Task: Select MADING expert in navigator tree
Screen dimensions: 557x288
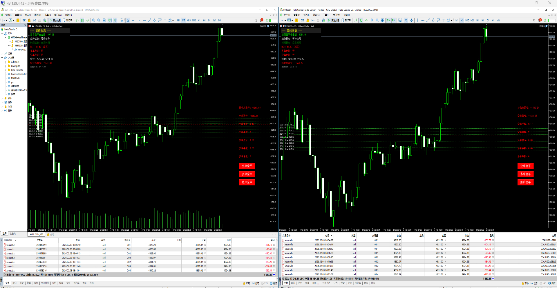Action: [x=15, y=78]
